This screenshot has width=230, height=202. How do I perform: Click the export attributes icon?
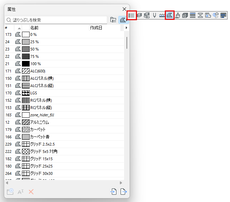(124, 192)
